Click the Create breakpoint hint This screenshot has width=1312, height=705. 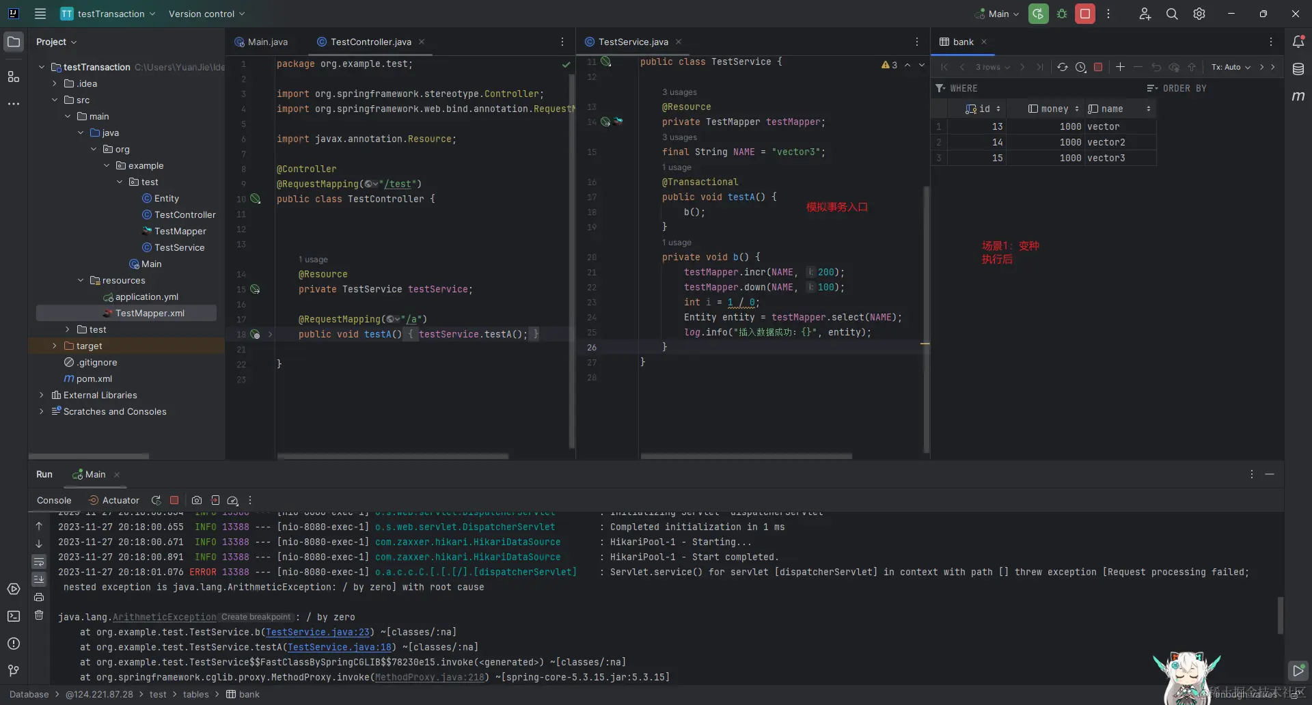tap(256, 617)
